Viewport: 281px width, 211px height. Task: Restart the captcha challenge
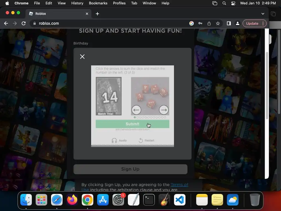(x=147, y=140)
